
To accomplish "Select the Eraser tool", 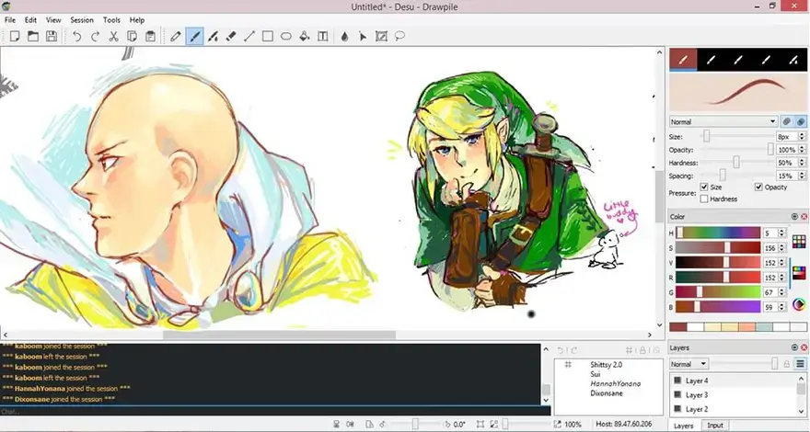I will (x=231, y=36).
